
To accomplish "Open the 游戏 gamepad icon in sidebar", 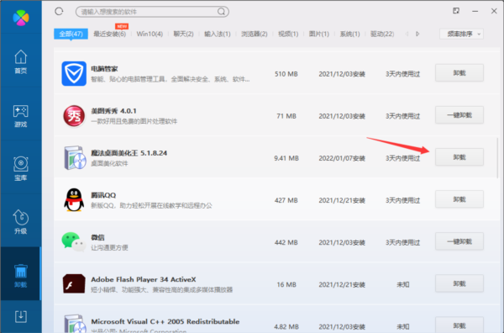I will pos(20,116).
